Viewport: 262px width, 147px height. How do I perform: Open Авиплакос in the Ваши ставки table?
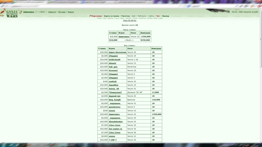124,37
